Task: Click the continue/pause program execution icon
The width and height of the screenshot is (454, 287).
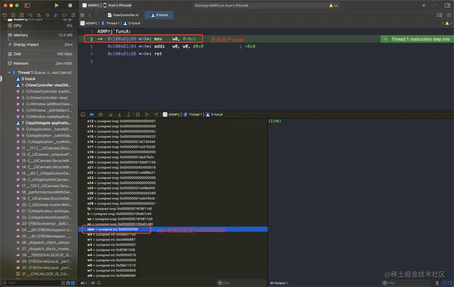Action: coord(101,114)
